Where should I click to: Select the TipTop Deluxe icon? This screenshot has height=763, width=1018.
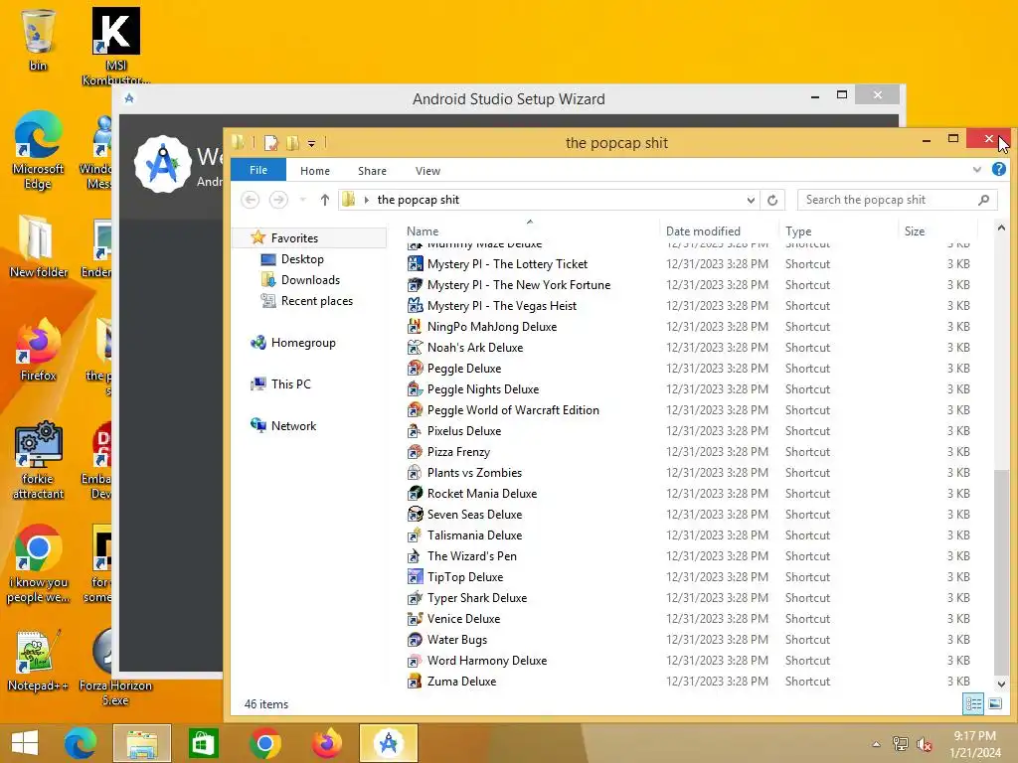[415, 577]
